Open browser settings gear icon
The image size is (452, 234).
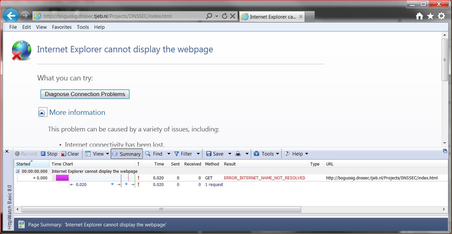tap(441, 16)
